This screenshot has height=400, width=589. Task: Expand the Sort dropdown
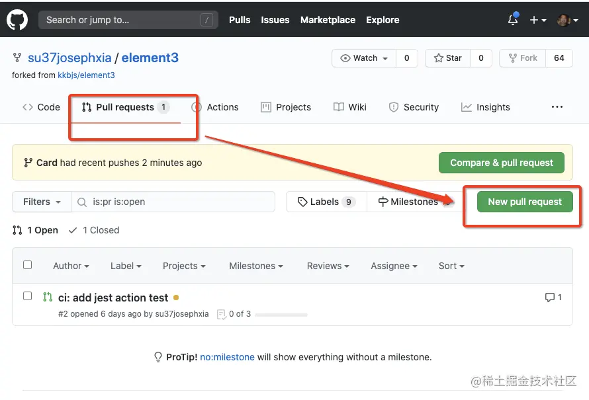451,266
